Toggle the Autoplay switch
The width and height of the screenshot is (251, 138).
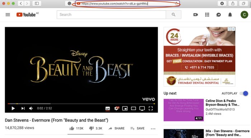coord(244,93)
